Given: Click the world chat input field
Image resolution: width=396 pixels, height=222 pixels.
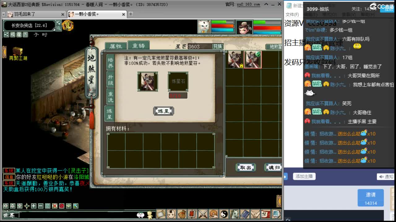Looking at the screenshot, I should click(77, 215).
